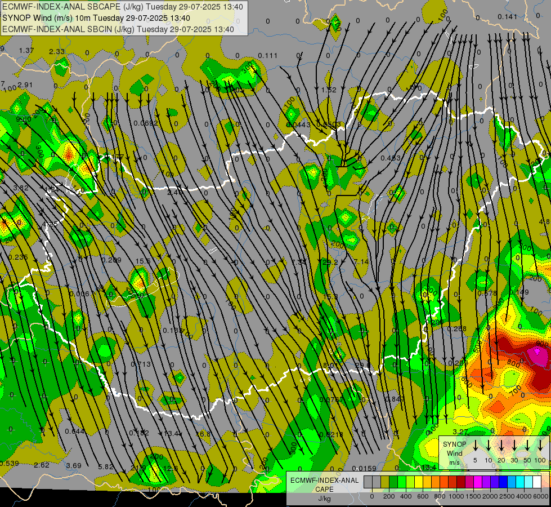Screen dimensions: 551x507
Task: Click the '3.69' value on the map
Action: click(74, 465)
